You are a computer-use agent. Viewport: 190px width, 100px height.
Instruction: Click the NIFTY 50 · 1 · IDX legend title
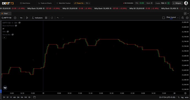[10, 23]
